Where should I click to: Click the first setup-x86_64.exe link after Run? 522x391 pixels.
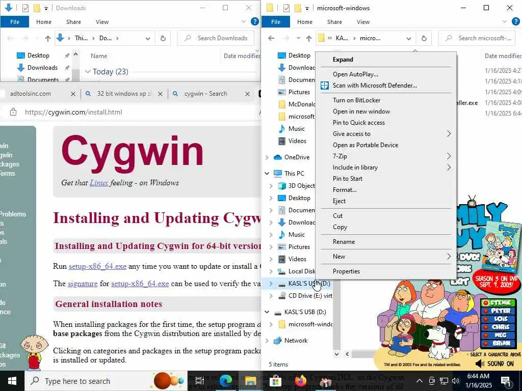coord(97,266)
